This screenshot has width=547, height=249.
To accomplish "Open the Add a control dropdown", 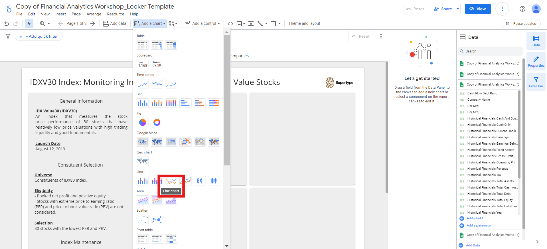I will click(x=202, y=24).
